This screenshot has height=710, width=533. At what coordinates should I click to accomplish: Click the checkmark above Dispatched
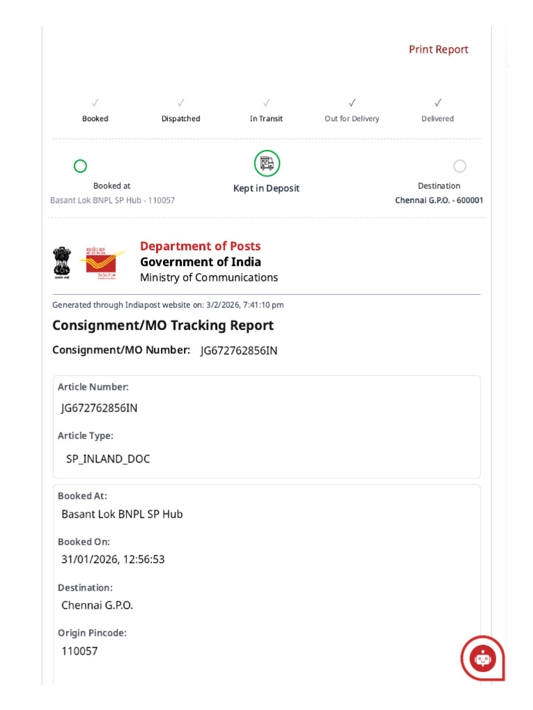click(181, 103)
